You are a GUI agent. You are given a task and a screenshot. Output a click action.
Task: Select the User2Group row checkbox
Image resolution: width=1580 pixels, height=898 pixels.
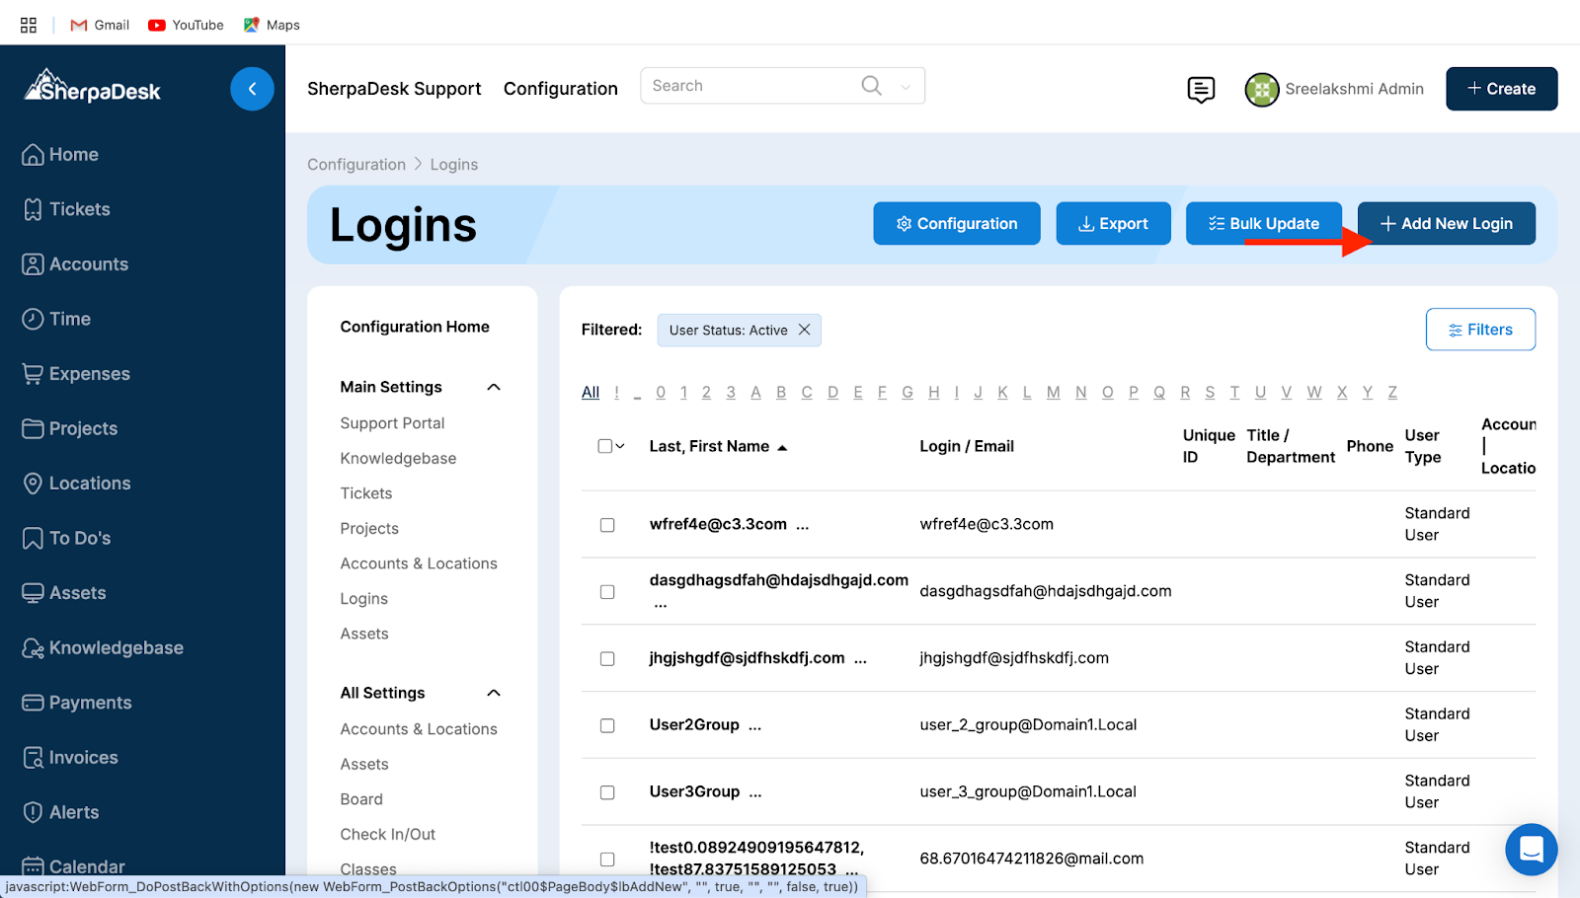(607, 725)
